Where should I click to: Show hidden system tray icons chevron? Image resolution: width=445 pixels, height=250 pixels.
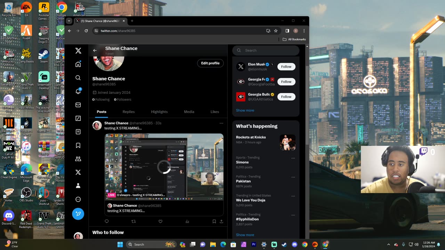pyautogui.click(x=389, y=244)
